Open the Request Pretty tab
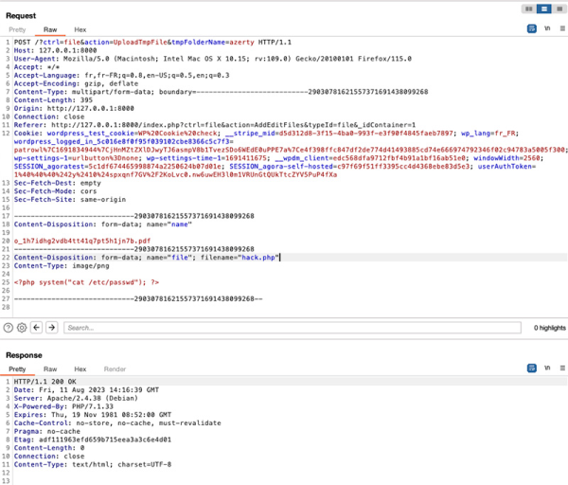Screen dimensions: 568x485 pos(17,29)
